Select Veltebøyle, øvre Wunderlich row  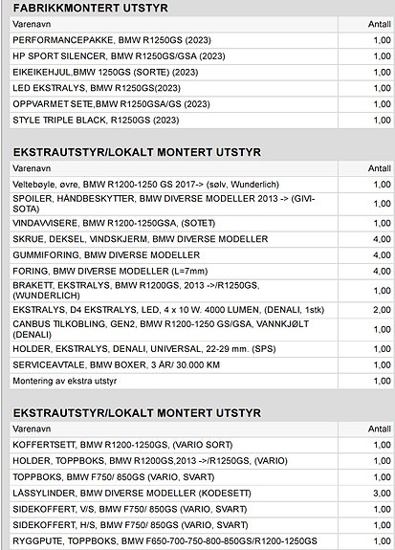coord(202,185)
